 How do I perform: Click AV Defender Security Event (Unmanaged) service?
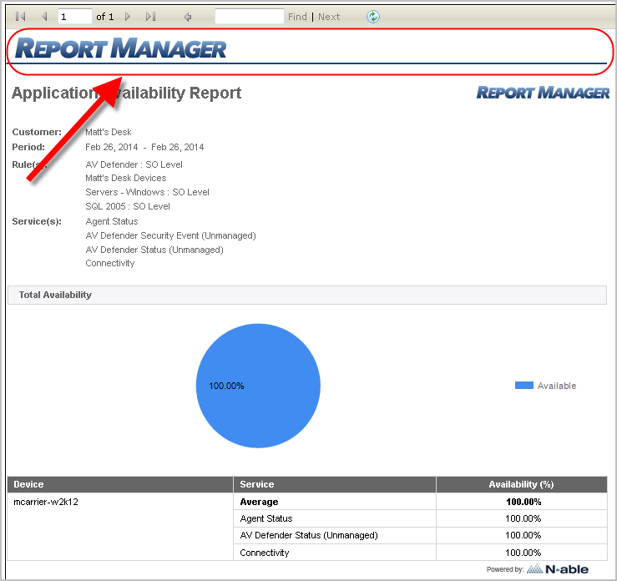coord(171,235)
